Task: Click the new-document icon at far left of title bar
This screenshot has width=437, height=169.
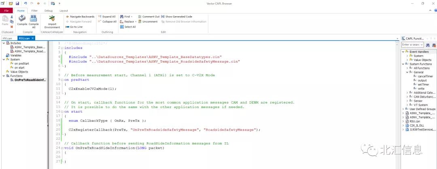Action: pyautogui.click(x=2, y=3)
